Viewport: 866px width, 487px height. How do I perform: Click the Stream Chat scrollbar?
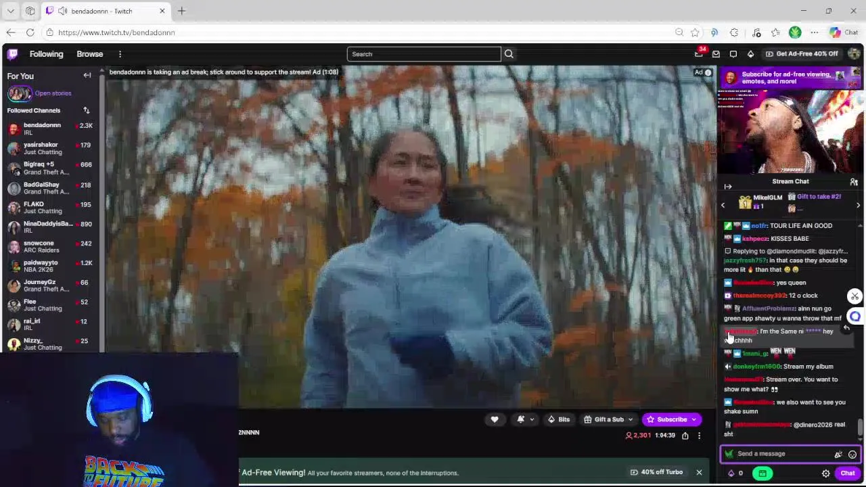click(x=861, y=427)
